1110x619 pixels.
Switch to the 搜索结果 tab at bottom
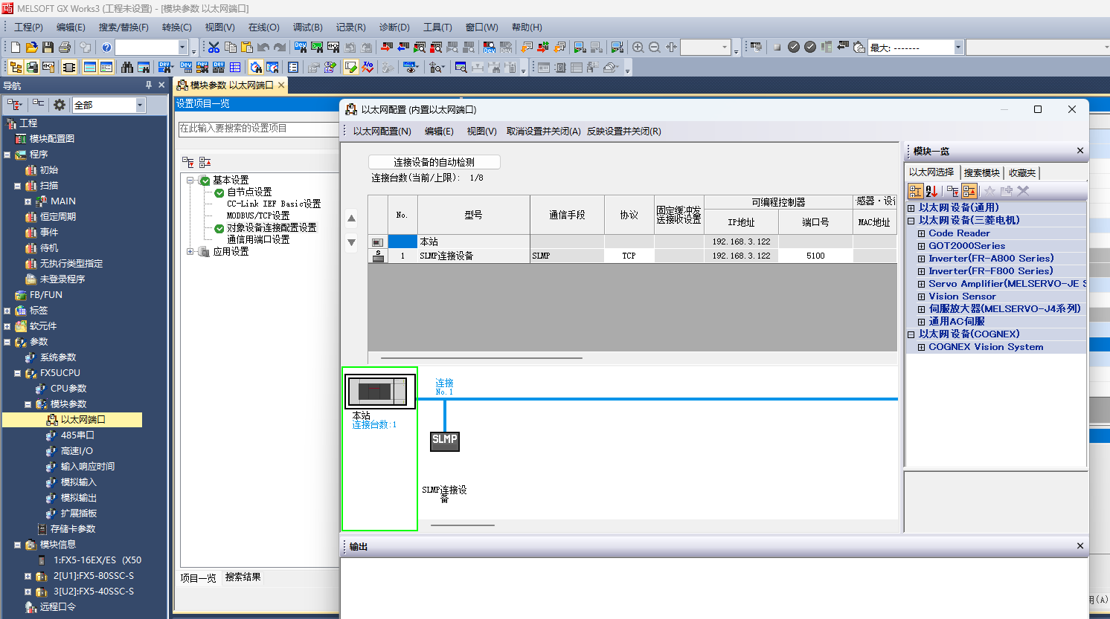coord(243,577)
